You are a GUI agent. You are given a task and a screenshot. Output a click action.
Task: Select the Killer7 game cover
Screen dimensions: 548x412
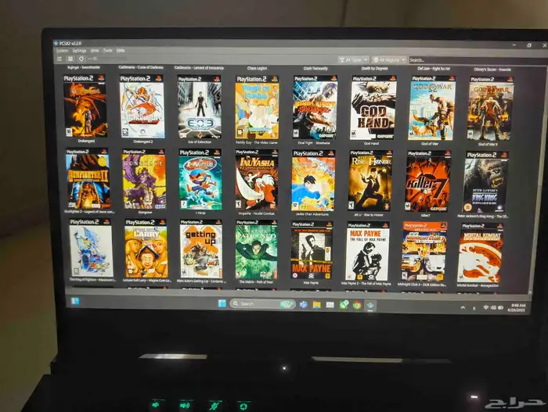pyautogui.click(x=428, y=181)
